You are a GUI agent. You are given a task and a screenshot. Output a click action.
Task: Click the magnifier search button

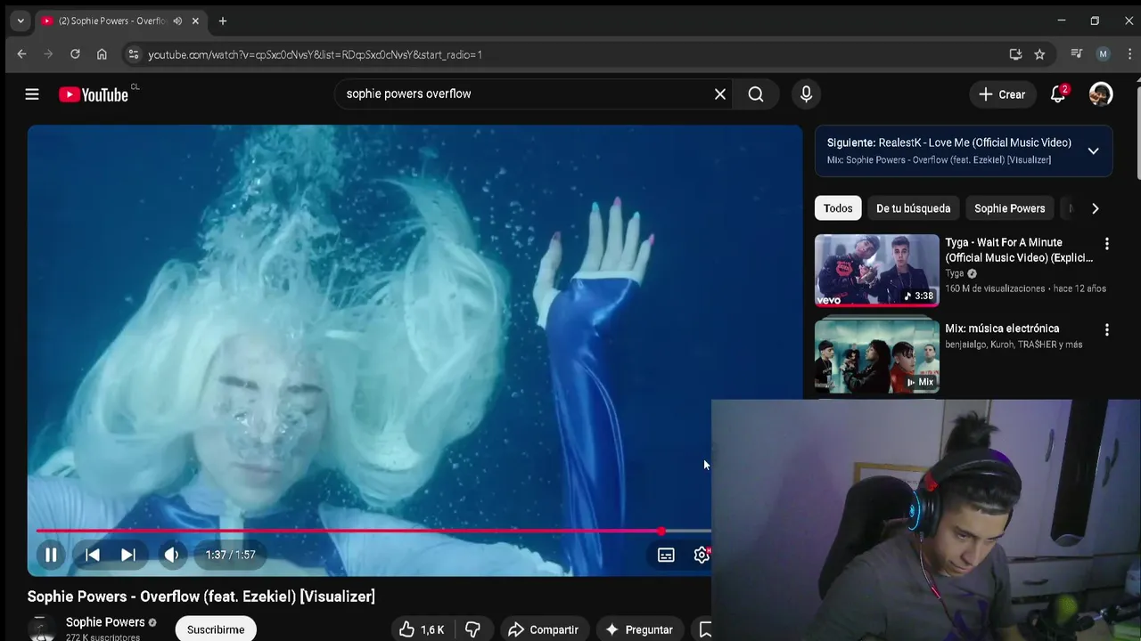tap(756, 94)
